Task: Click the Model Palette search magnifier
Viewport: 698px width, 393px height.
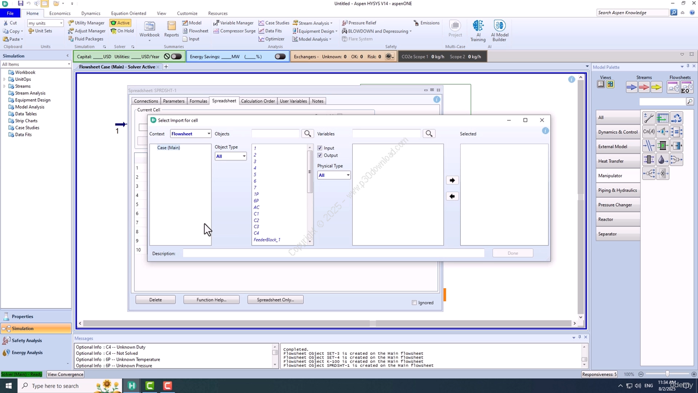Action: pos(689,102)
